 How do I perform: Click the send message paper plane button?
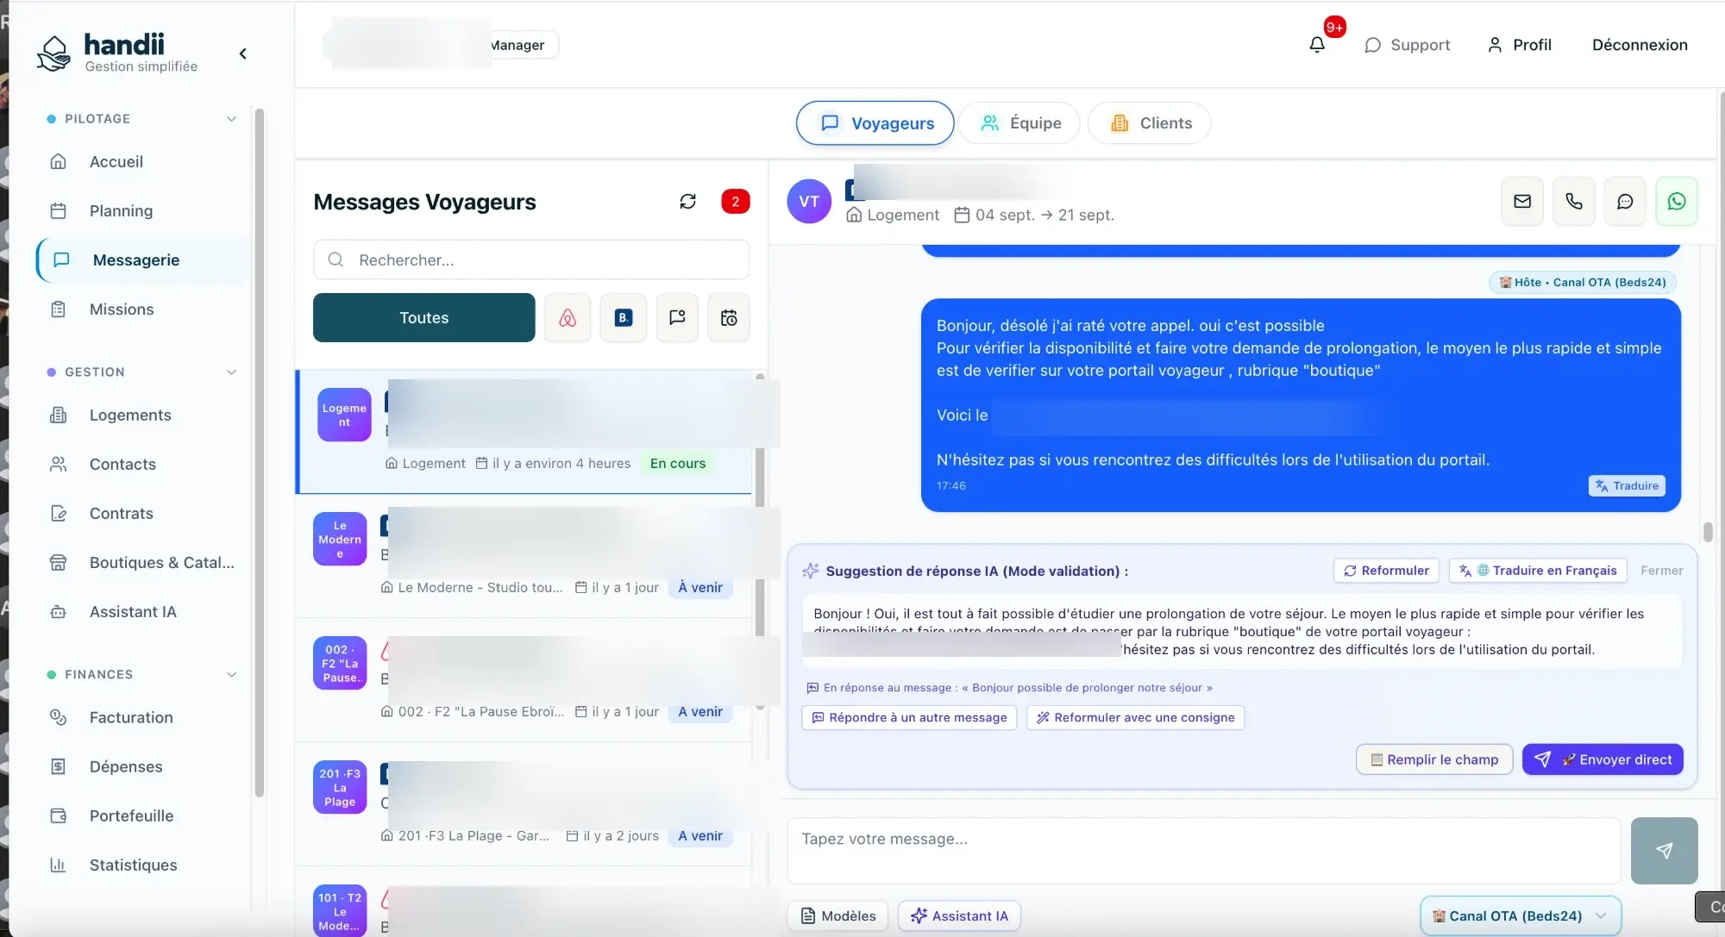[1665, 851]
